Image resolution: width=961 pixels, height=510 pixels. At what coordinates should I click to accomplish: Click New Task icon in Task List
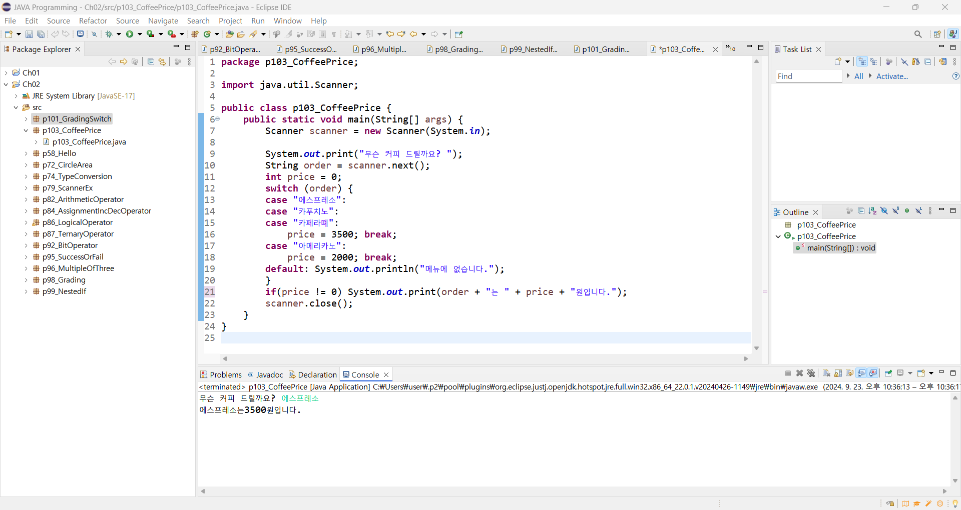tap(838, 61)
